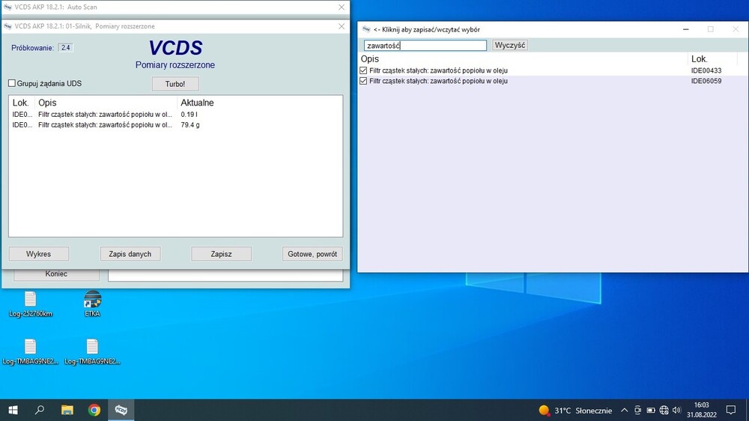
Task: Click the VCDS icon in the taskbar
Action: coord(121,410)
